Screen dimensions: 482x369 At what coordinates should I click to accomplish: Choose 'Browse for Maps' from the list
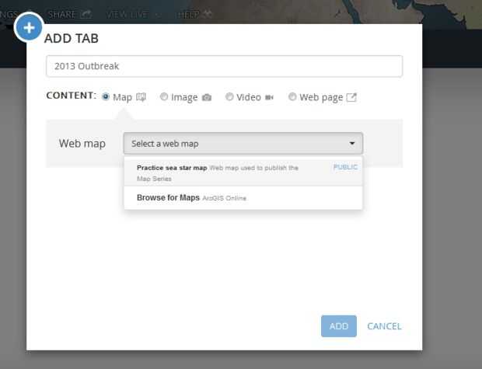(168, 198)
